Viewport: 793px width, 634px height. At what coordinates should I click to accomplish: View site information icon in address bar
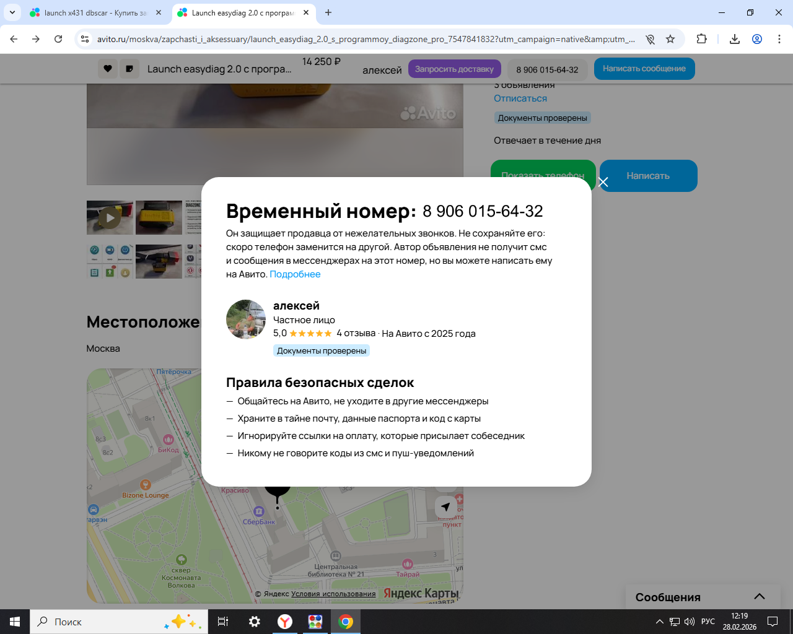pos(85,39)
